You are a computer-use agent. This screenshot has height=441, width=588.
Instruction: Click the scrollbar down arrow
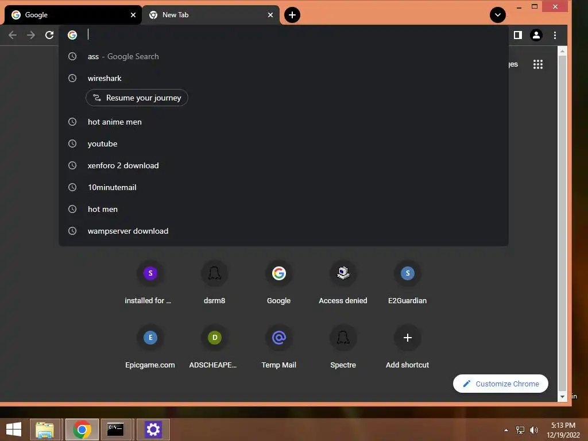[x=562, y=397]
